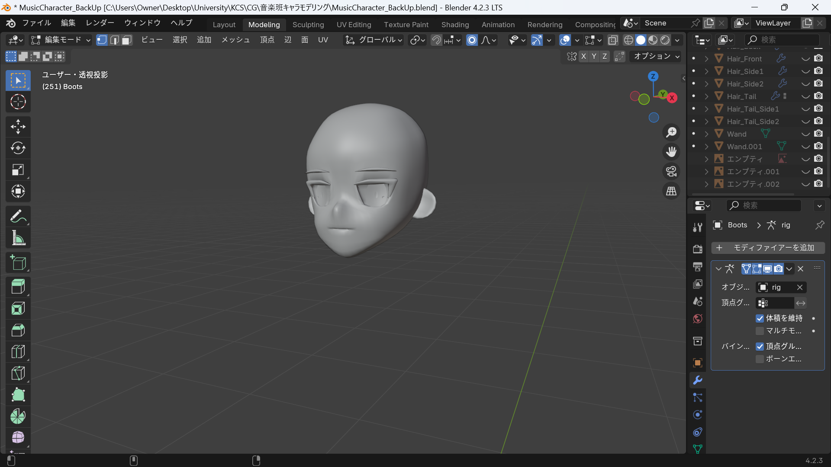The height and width of the screenshot is (467, 831).
Task: Click the モディファイアーを追加 button
Action: point(768,248)
